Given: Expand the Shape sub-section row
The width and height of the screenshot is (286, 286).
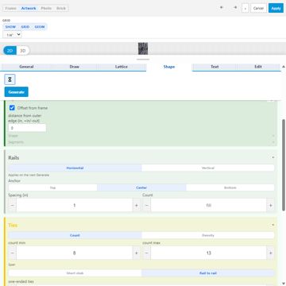Looking at the screenshot, I should pyautogui.click(x=141, y=136).
